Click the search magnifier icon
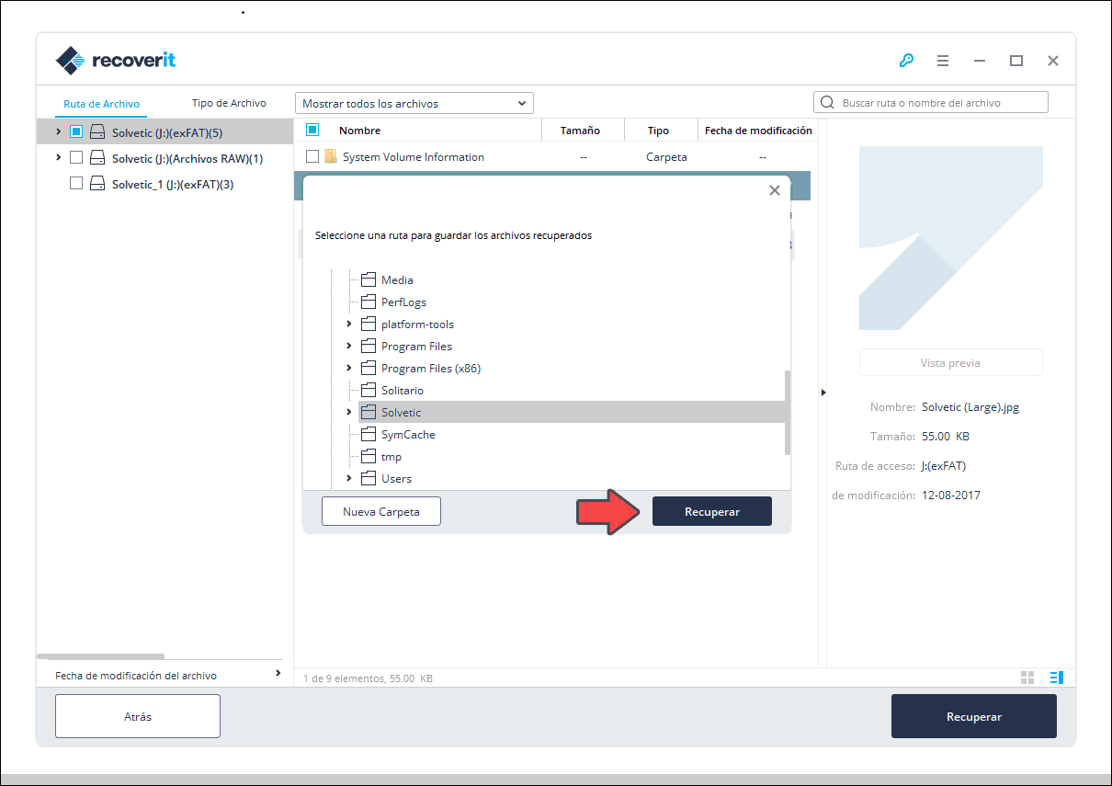Viewport: 1112px width, 786px height. tap(827, 103)
